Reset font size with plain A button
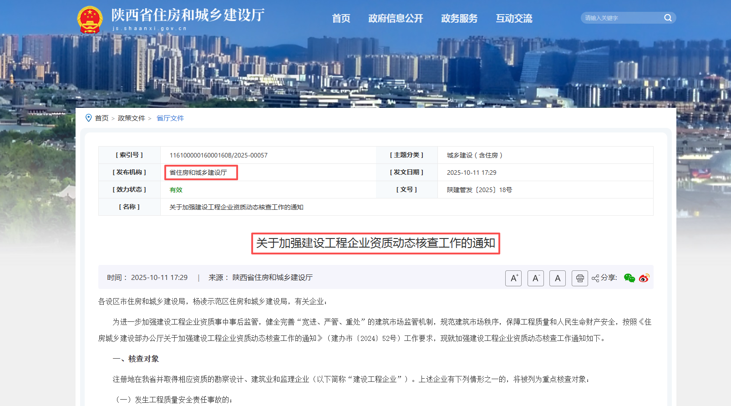 pos(557,278)
